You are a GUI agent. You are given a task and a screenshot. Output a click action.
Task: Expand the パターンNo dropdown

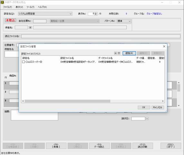[130, 21]
